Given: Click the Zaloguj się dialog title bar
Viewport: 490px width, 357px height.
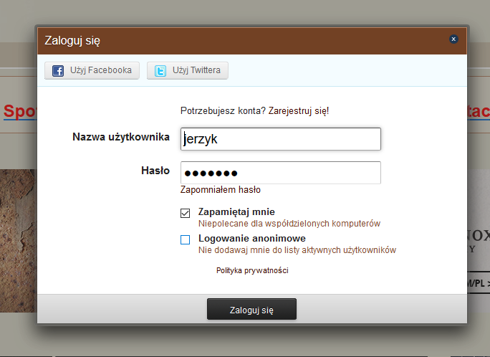Looking at the screenshot, I should coord(244,41).
